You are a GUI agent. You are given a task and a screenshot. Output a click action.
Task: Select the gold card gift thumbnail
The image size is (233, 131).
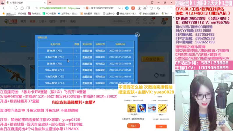coord(162,108)
